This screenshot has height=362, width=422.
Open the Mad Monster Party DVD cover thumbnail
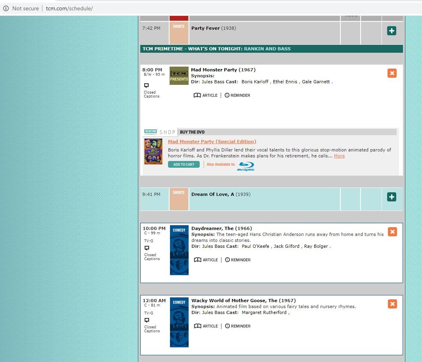pos(153,151)
